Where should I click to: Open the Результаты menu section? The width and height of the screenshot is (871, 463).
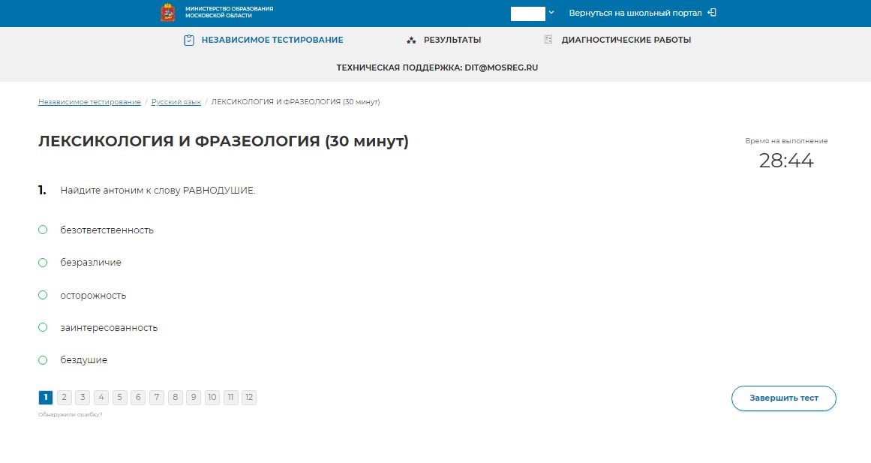tap(452, 40)
